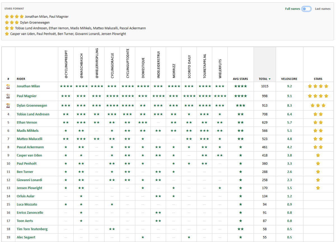Click veloscore value 1.2
Screen dimensions: 336x242
pos(289,196)
